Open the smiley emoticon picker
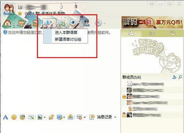This screenshot has width=184, height=133. 14,117
